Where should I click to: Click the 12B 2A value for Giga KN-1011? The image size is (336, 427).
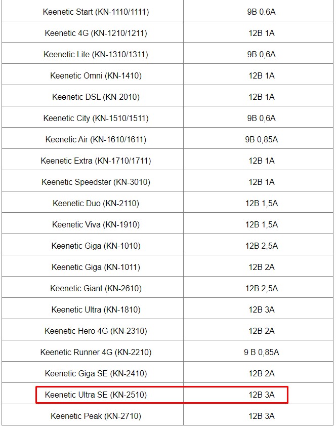(x=261, y=267)
